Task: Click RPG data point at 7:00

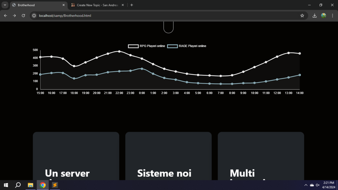Action: (x=221, y=76)
